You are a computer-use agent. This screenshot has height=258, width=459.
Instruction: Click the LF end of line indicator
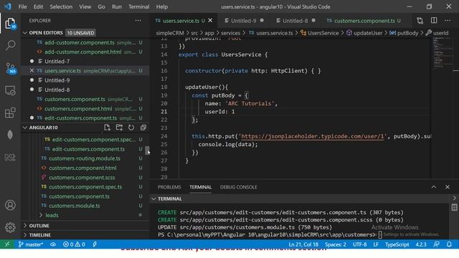[376, 244]
